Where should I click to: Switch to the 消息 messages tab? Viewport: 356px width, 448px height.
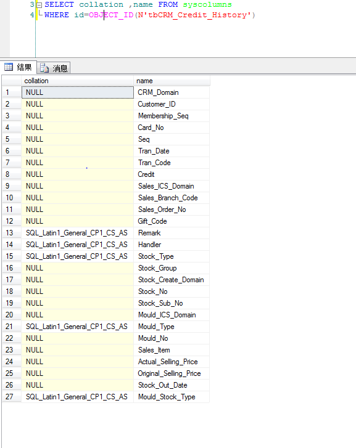(x=54, y=68)
